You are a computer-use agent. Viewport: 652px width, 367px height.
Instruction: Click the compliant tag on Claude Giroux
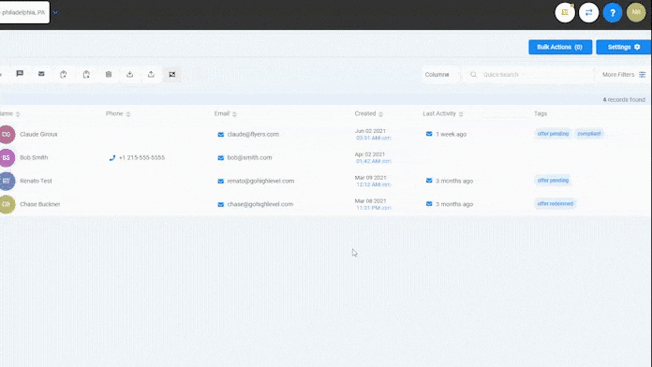coord(589,134)
